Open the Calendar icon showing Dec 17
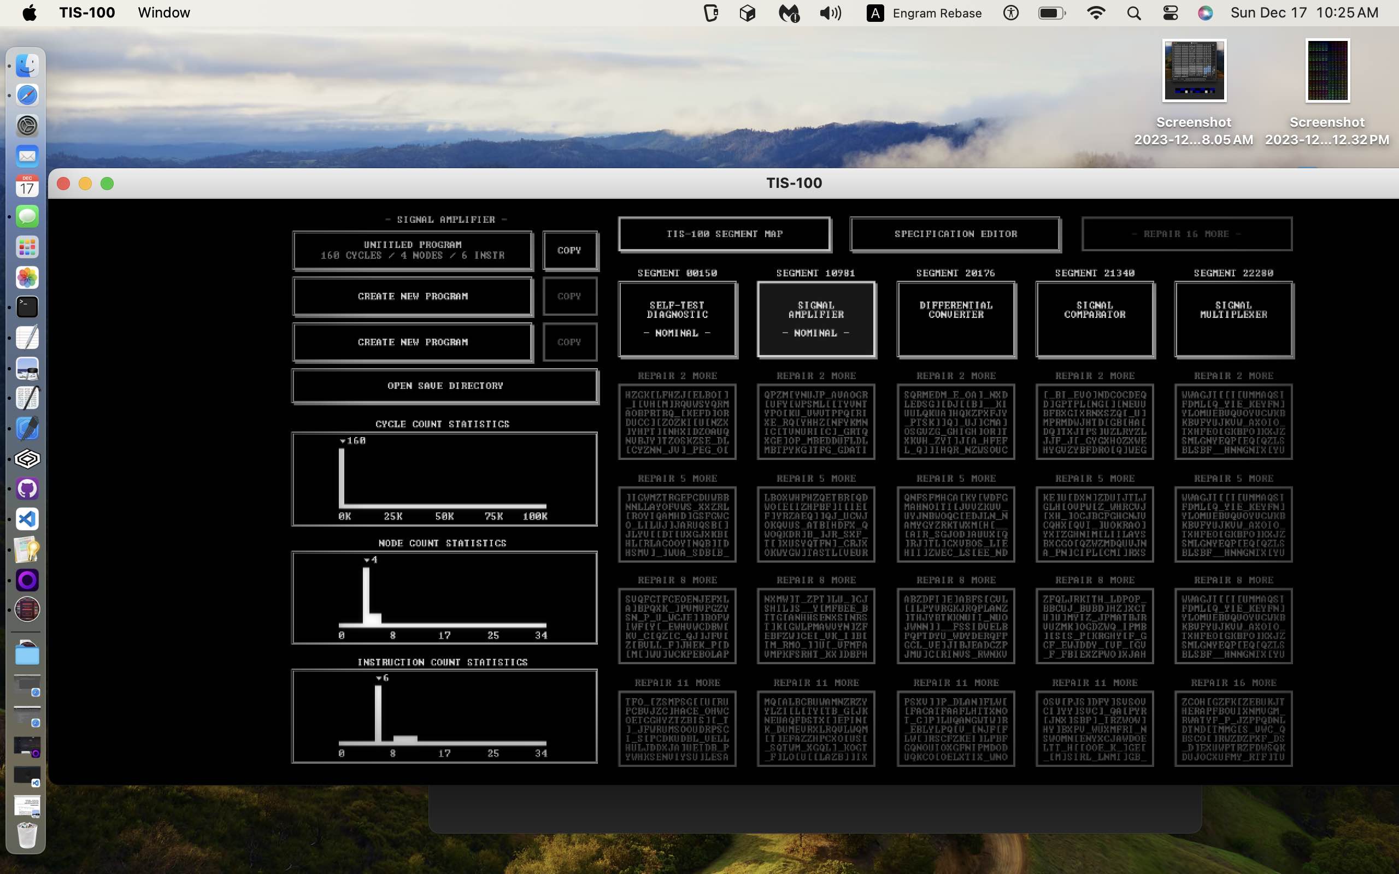The width and height of the screenshot is (1399, 874). 27,186
